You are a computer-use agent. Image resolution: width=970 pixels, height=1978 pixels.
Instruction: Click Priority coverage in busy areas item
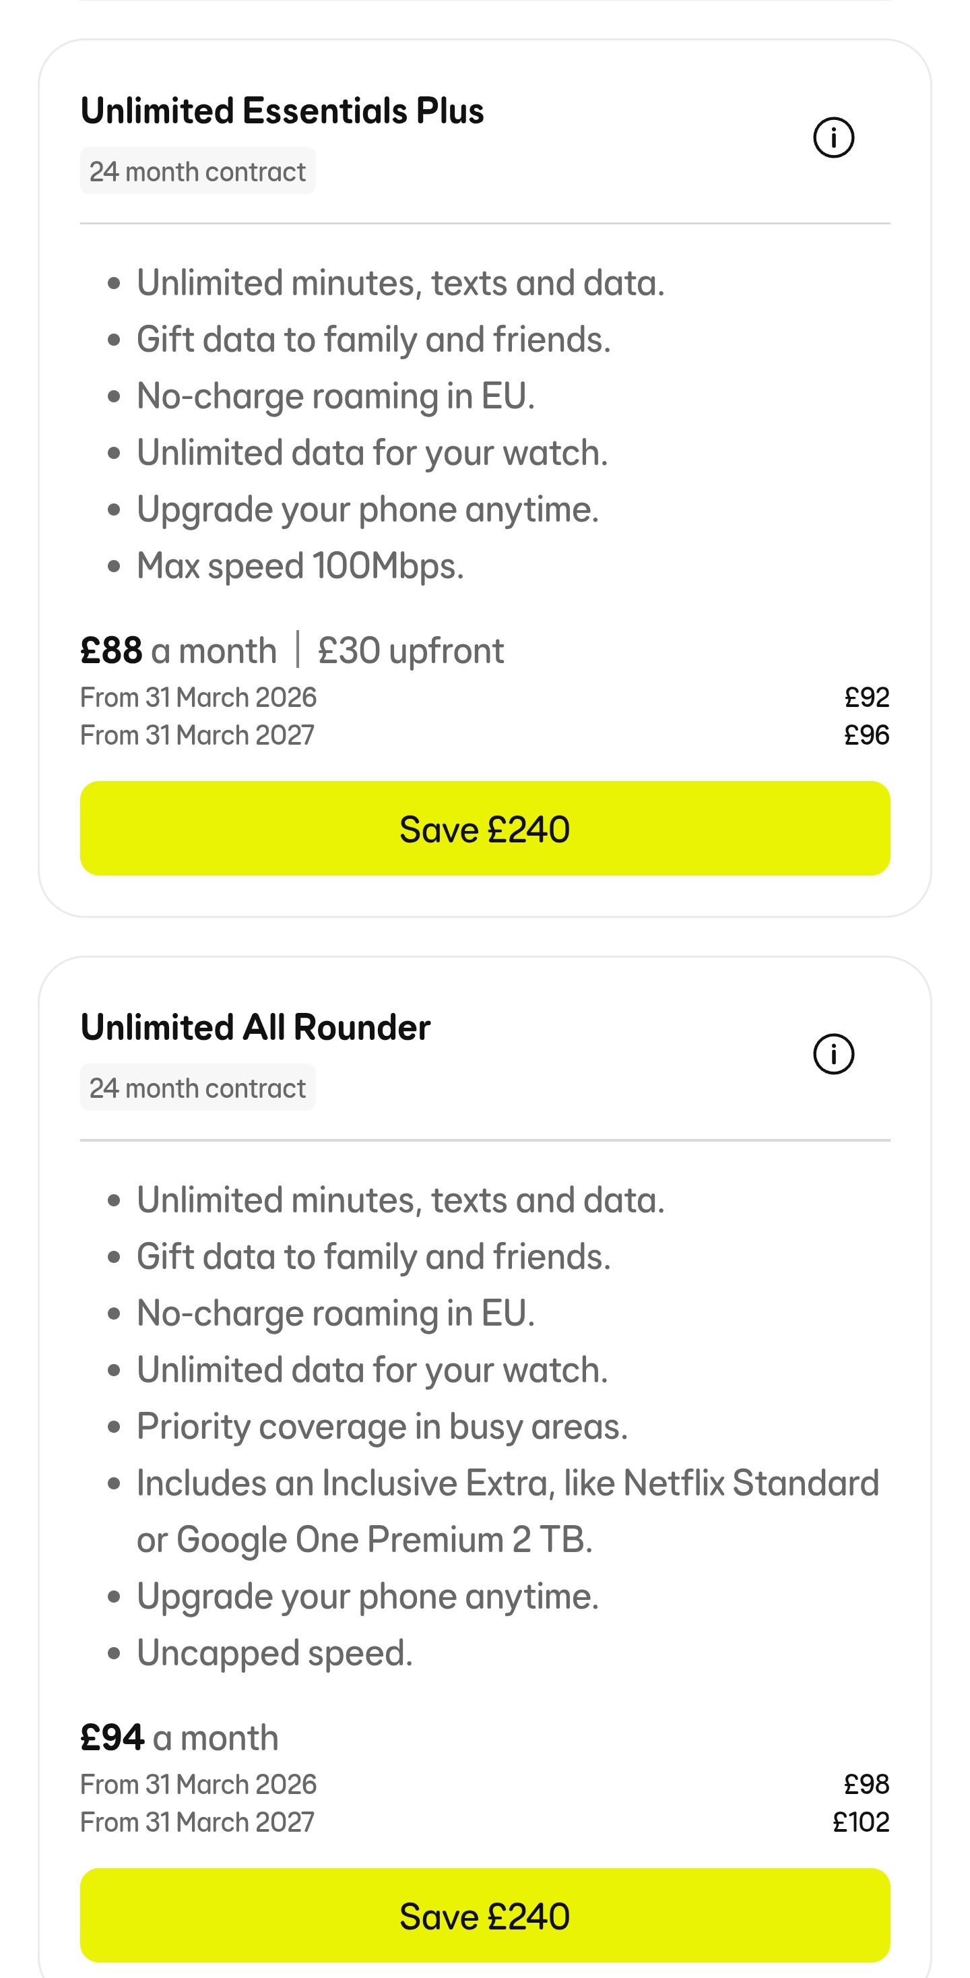[381, 1427]
